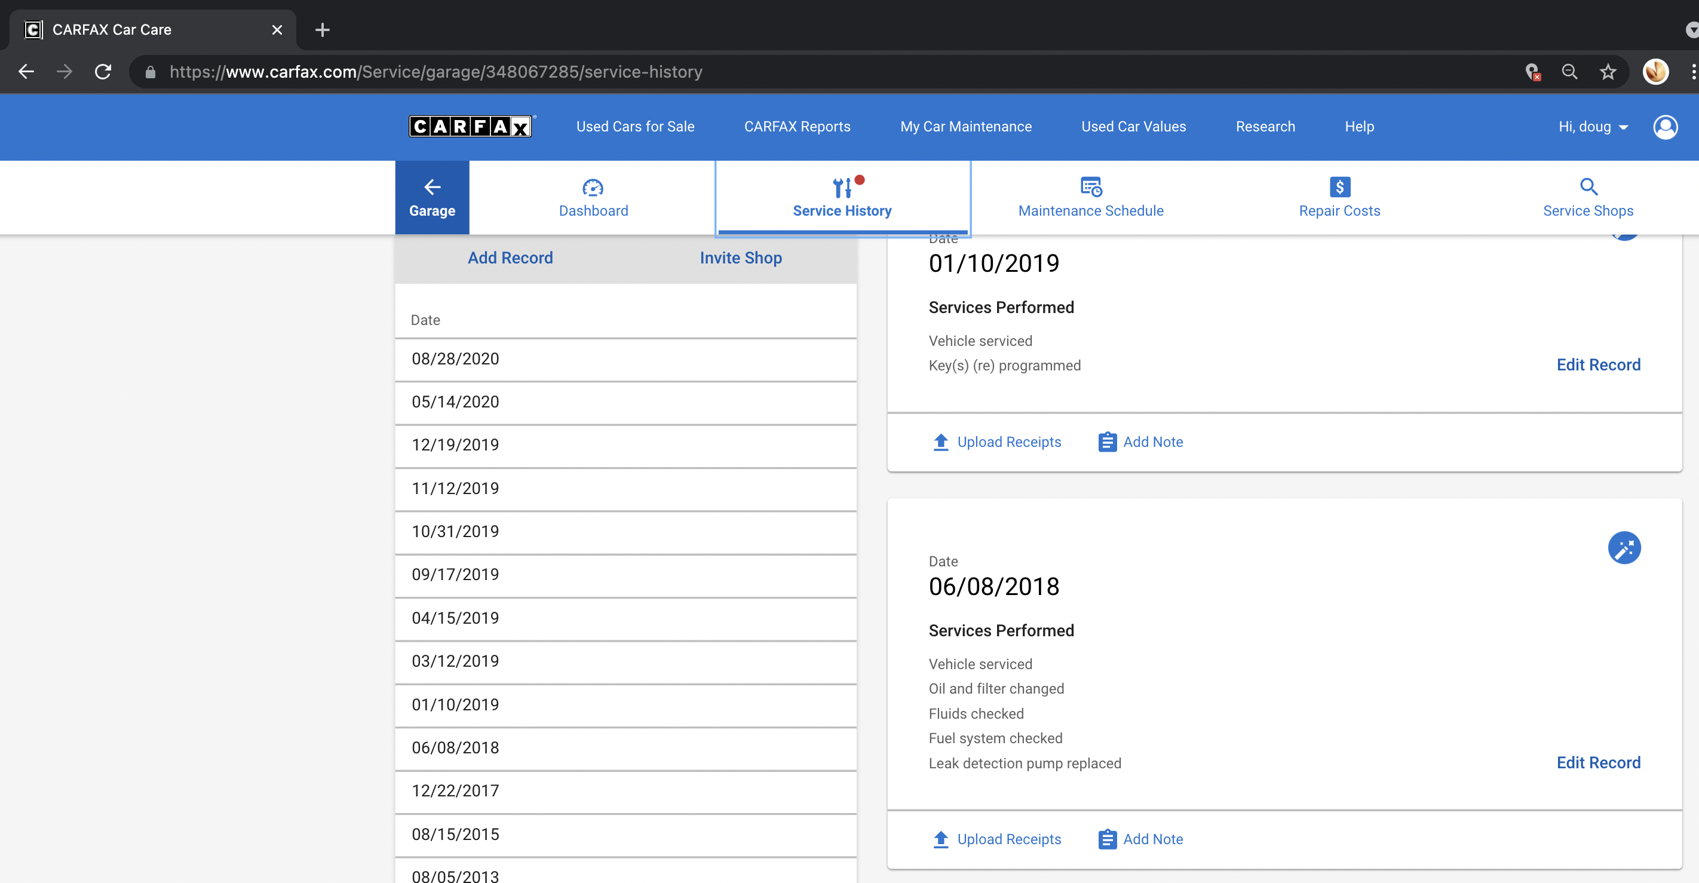The width and height of the screenshot is (1699, 883).
Task: Click the zoom magnifier icon in address bar
Action: click(x=1569, y=72)
